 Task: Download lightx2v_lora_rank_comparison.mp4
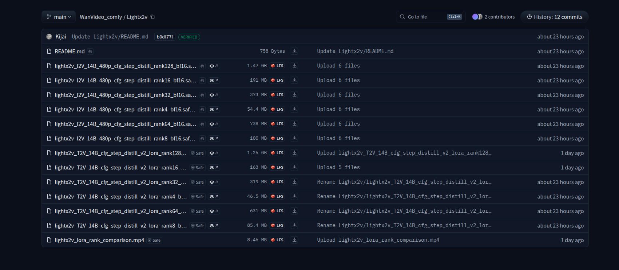click(x=294, y=240)
